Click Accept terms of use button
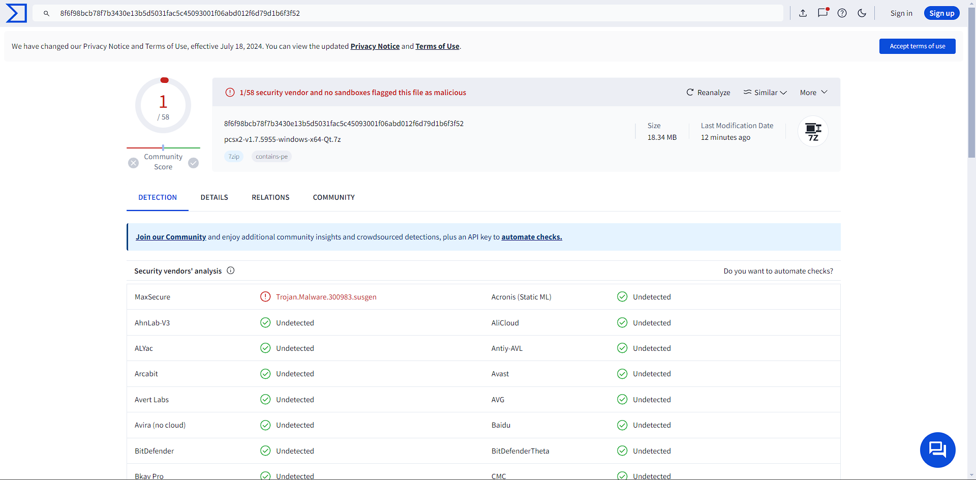This screenshot has height=480, width=976. pyautogui.click(x=917, y=46)
